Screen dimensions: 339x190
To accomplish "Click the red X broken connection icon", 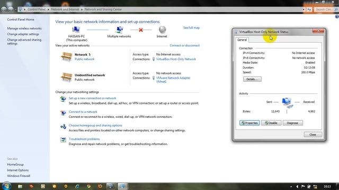I will pos(141,30).
